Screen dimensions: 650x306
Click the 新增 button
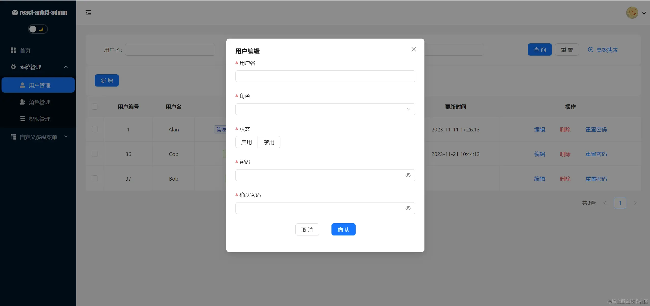coord(107,80)
